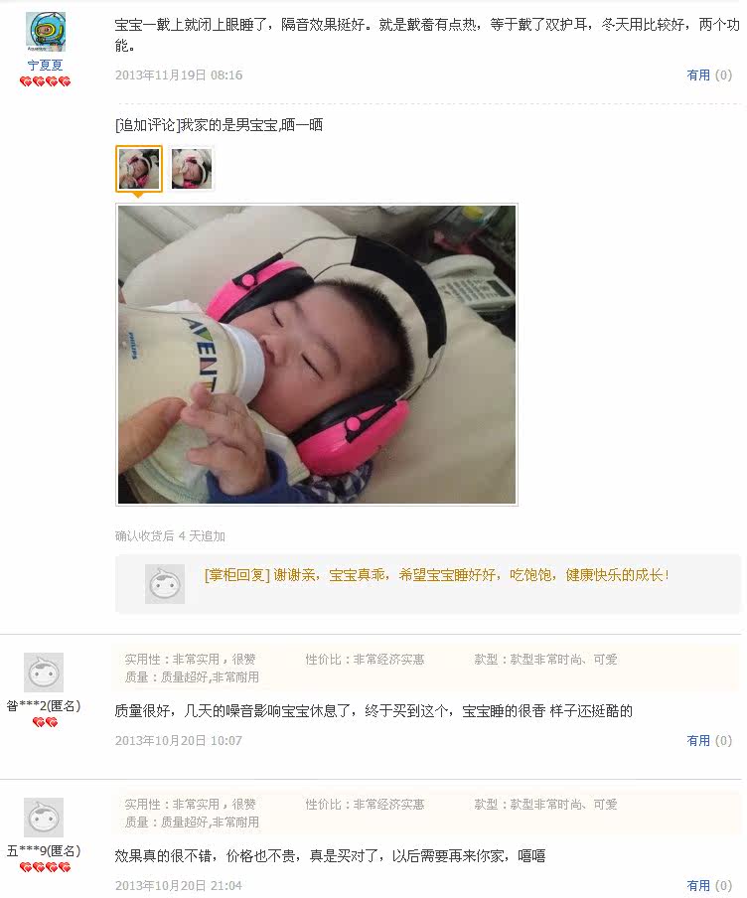747x898 pixels.
Task: Click the anonymous 2 user's heart rating
Action: point(45,722)
